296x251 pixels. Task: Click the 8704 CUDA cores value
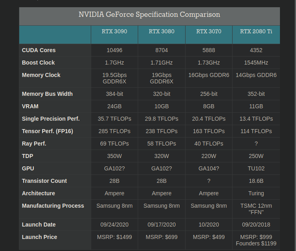click(161, 50)
